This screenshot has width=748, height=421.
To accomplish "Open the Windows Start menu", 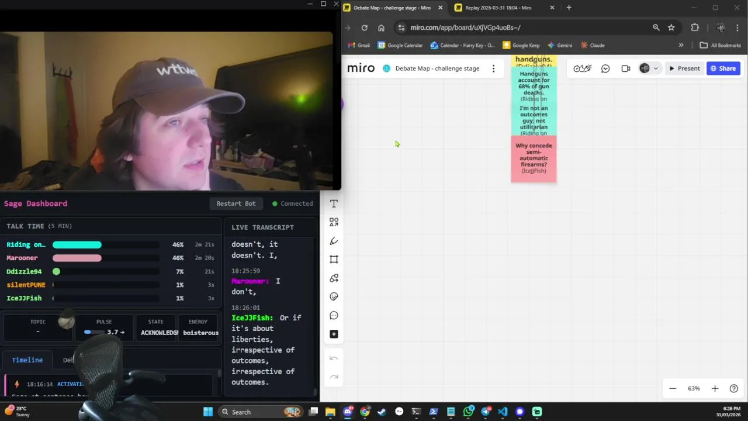I will (208, 412).
